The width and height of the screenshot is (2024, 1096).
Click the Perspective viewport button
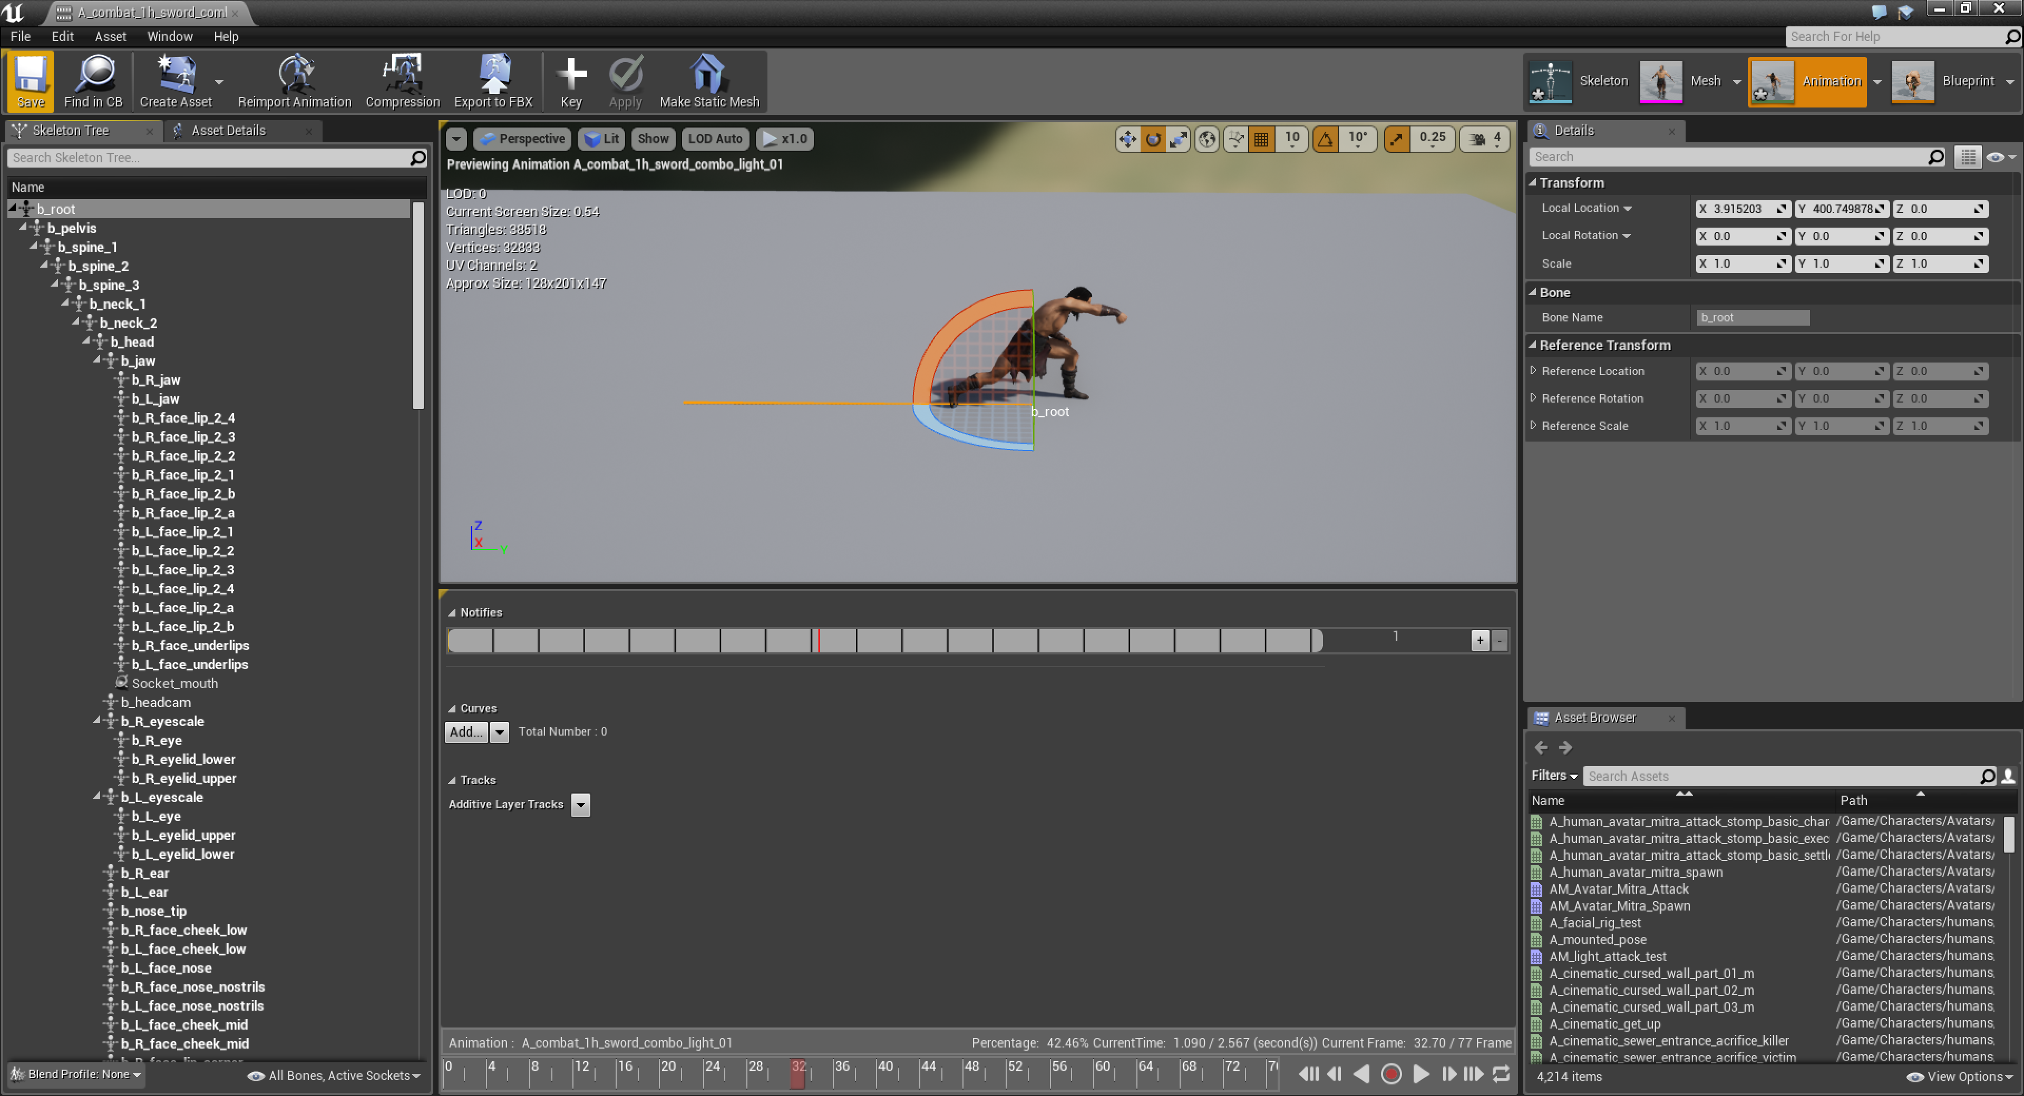(x=522, y=139)
